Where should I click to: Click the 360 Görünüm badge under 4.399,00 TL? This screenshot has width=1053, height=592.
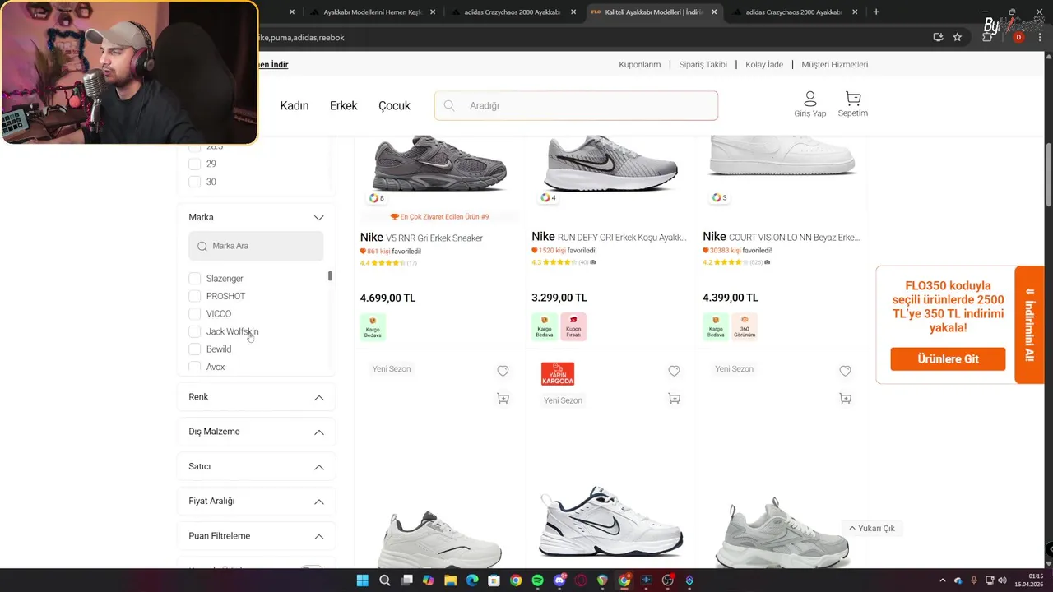(745, 326)
